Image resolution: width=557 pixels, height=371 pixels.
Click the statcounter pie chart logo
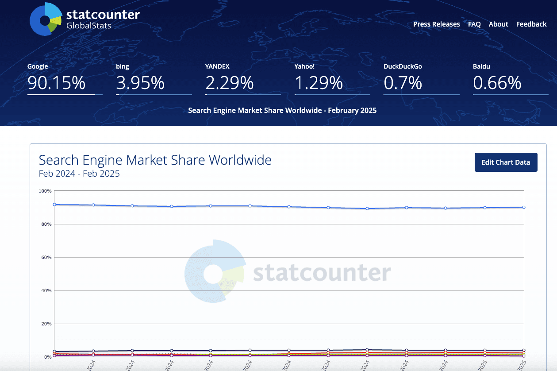46,19
